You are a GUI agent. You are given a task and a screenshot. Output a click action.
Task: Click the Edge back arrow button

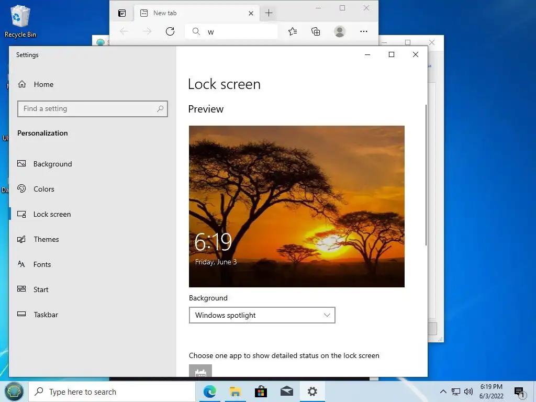click(124, 31)
